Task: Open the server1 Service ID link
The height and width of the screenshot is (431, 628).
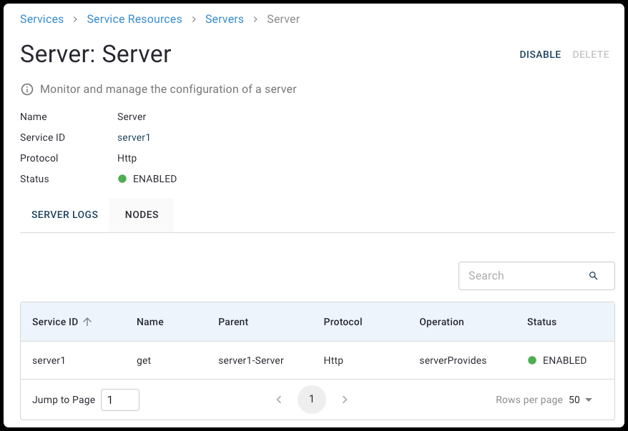Action: [134, 137]
